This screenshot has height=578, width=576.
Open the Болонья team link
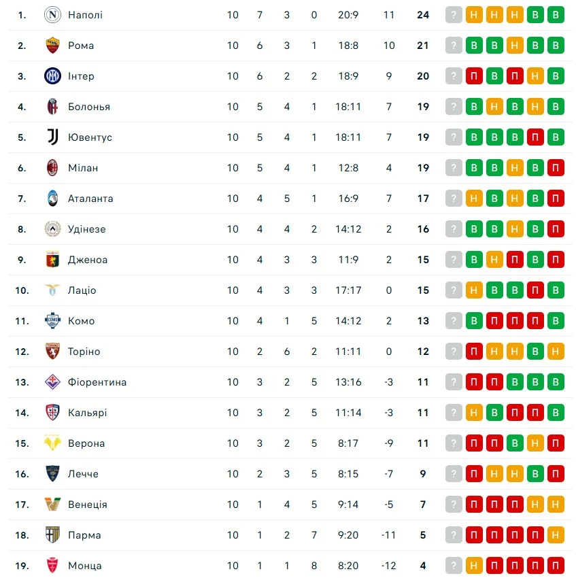click(88, 107)
